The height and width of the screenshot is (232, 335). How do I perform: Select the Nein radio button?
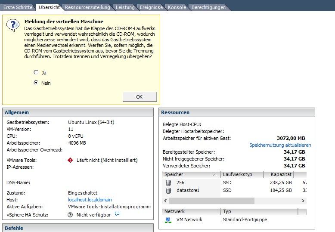(x=36, y=83)
